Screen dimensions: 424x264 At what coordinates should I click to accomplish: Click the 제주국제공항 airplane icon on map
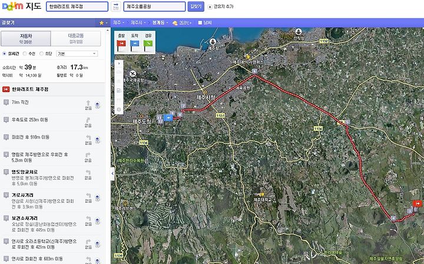[132, 73]
